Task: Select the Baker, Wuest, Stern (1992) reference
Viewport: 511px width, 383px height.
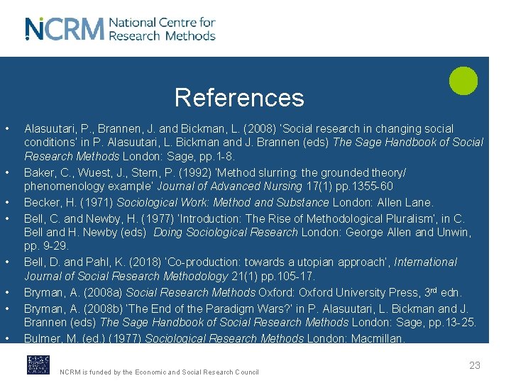Action: coord(215,179)
